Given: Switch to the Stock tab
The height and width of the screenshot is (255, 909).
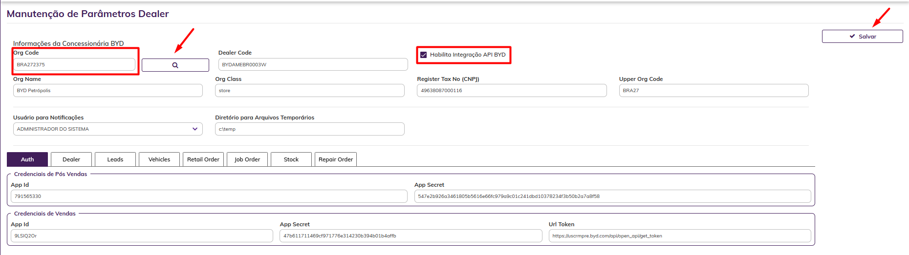Looking at the screenshot, I should (x=291, y=159).
